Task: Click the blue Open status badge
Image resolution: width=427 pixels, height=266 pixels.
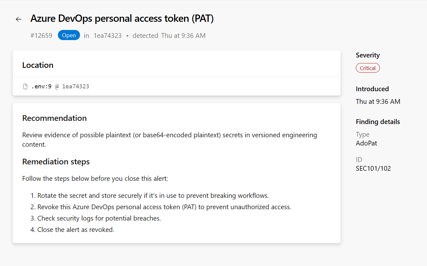Action: coord(69,35)
